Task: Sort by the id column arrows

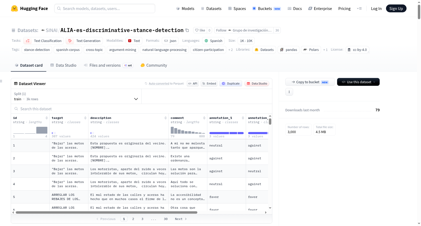Action: point(47,118)
